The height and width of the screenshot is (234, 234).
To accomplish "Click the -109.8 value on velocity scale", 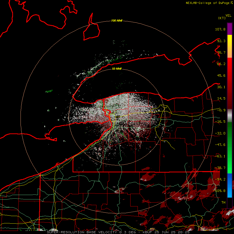I will (x=219, y=191).
